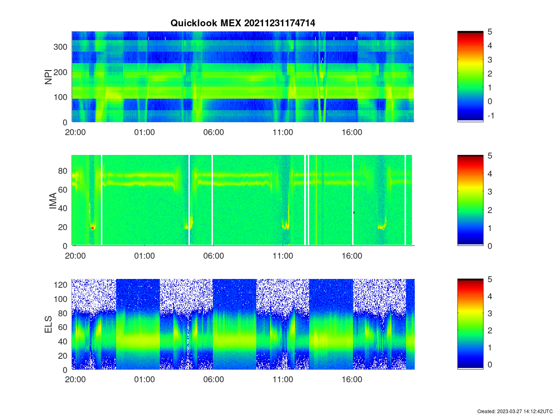Click the 16:00 tick under the NPI plot
Viewport: 553px width, 415px height.
pos(352,132)
